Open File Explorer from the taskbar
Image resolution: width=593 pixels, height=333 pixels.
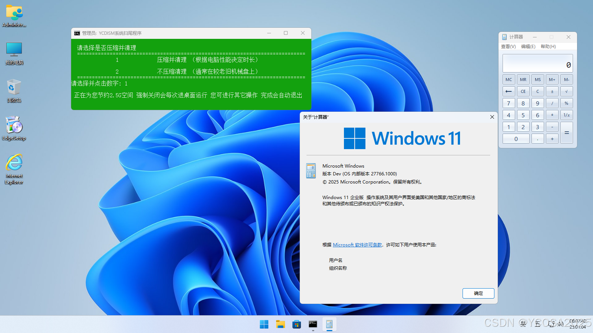click(281, 324)
